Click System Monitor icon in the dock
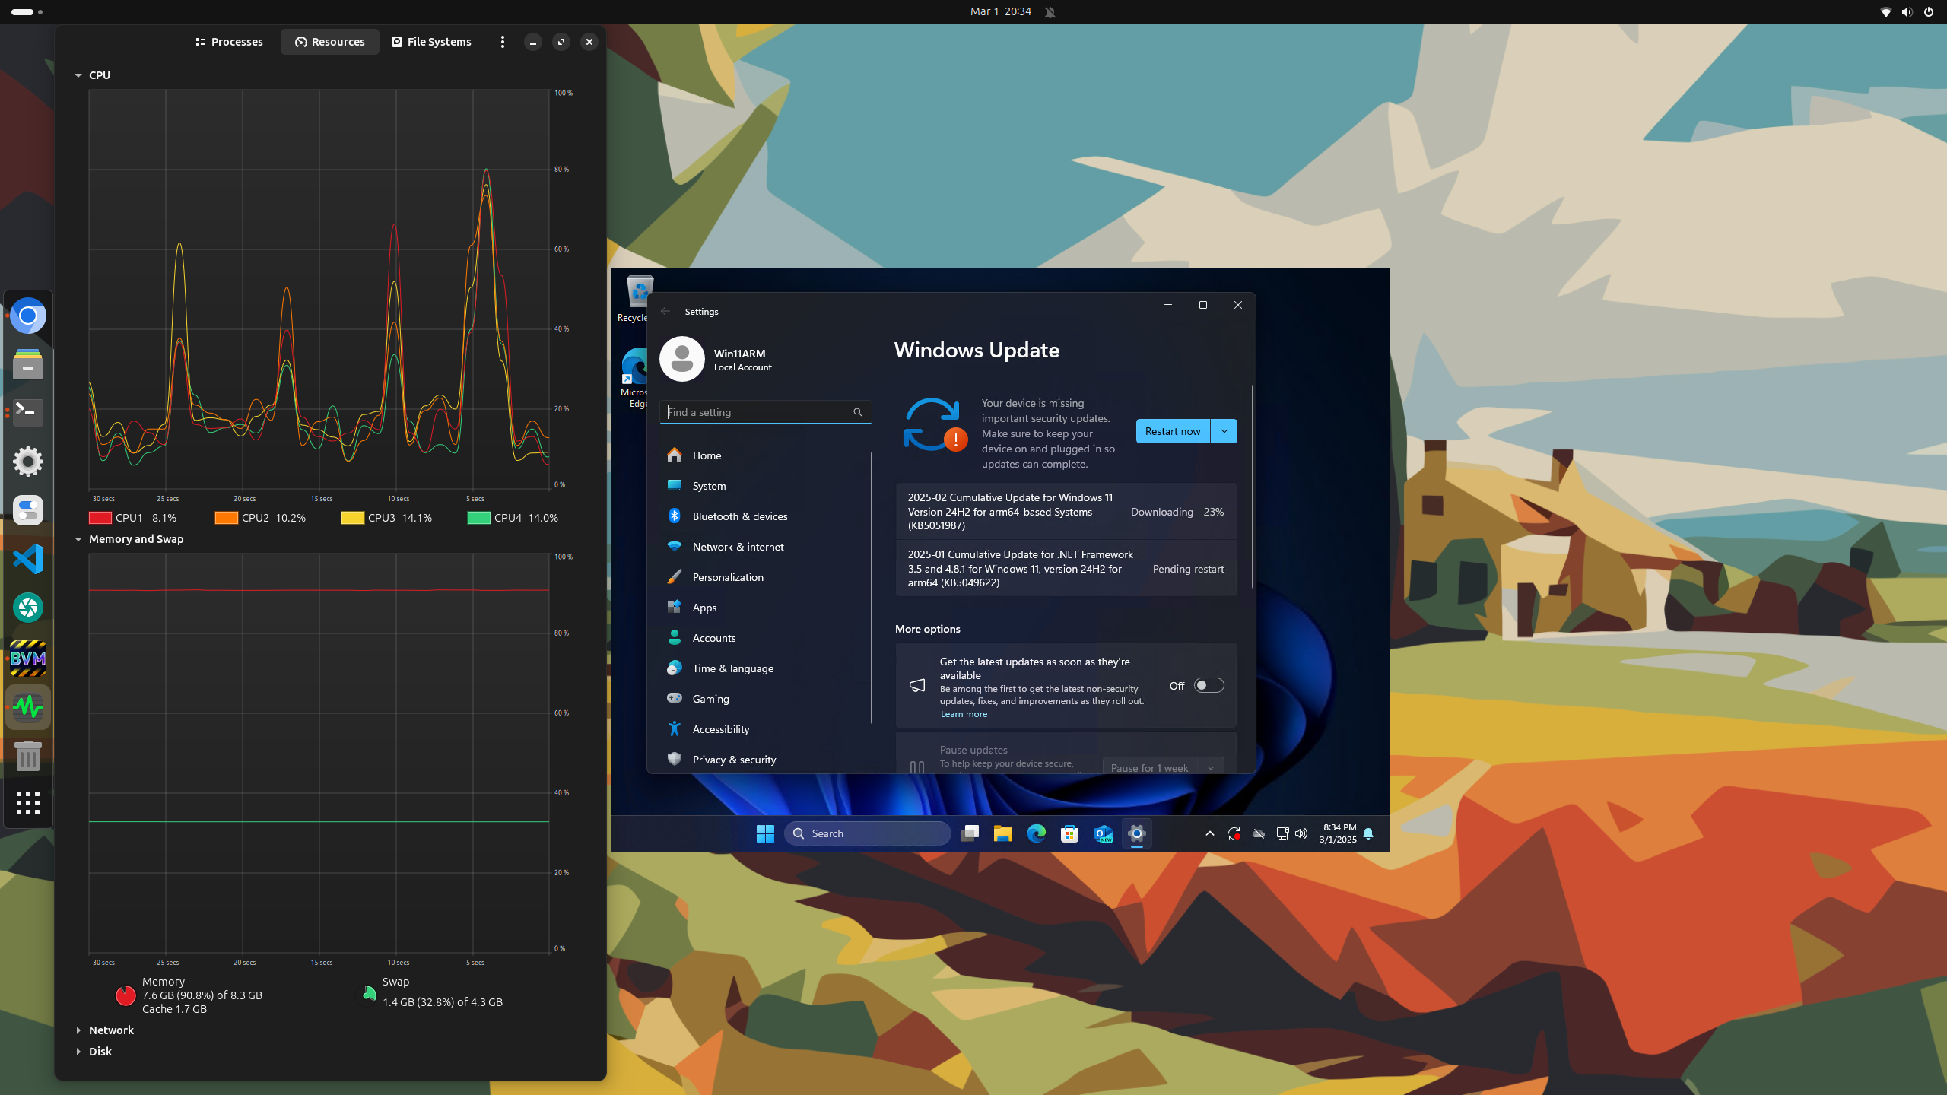This screenshot has width=1947, height=1095. [28, 707]
